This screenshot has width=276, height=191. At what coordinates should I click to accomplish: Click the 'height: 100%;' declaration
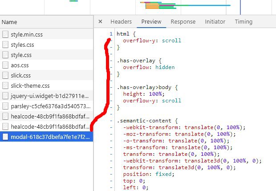[x=144, y=94]
